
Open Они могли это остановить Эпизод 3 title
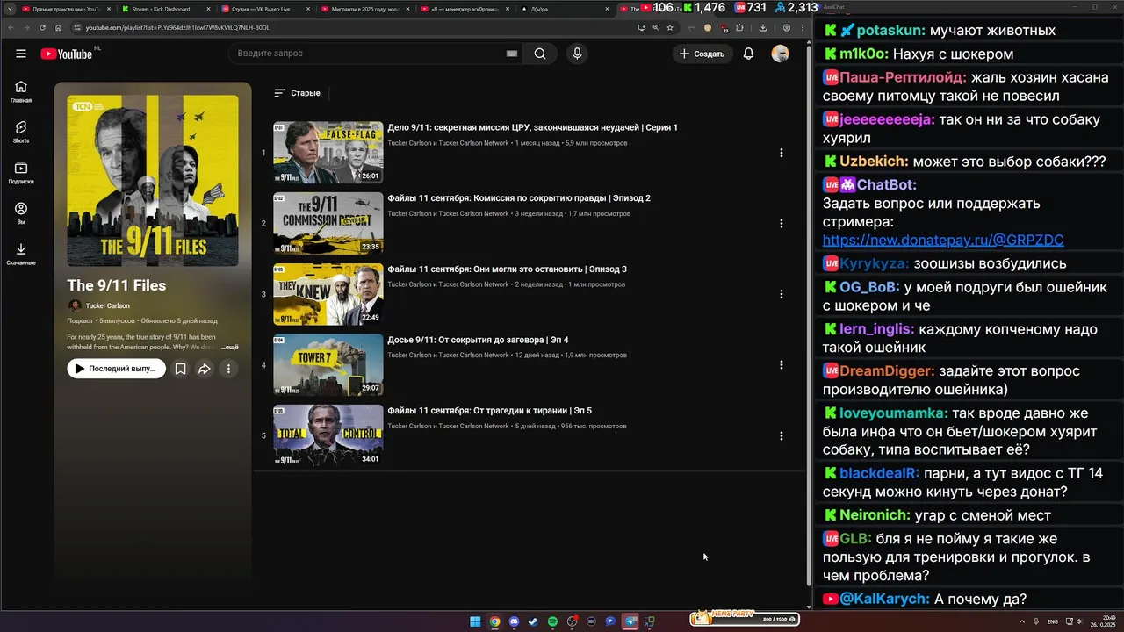tap(507, 269)
